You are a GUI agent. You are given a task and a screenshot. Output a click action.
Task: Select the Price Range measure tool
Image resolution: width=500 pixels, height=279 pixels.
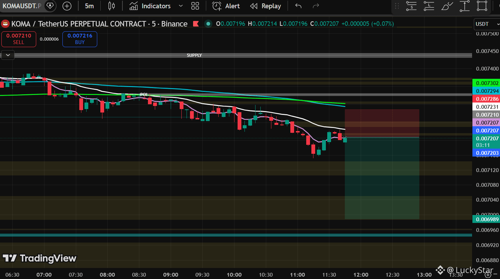pos(464,6)
